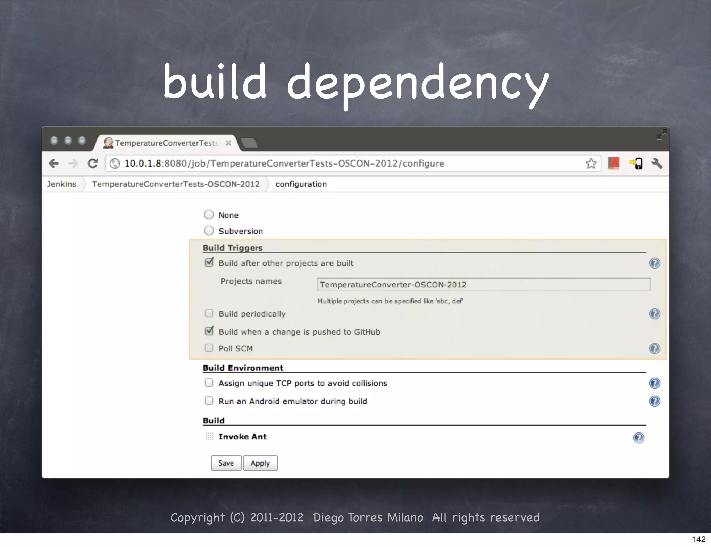Select the Subversion radio option
This screenshot has height=547, width=711.
click(x=209, y=231)
